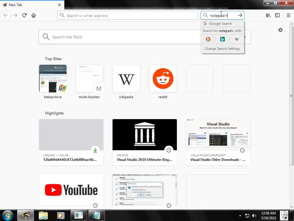Click history clock icon on YouTube card
Image resolution: width=294 pixels, height=221 pixels.
point(95,205)
